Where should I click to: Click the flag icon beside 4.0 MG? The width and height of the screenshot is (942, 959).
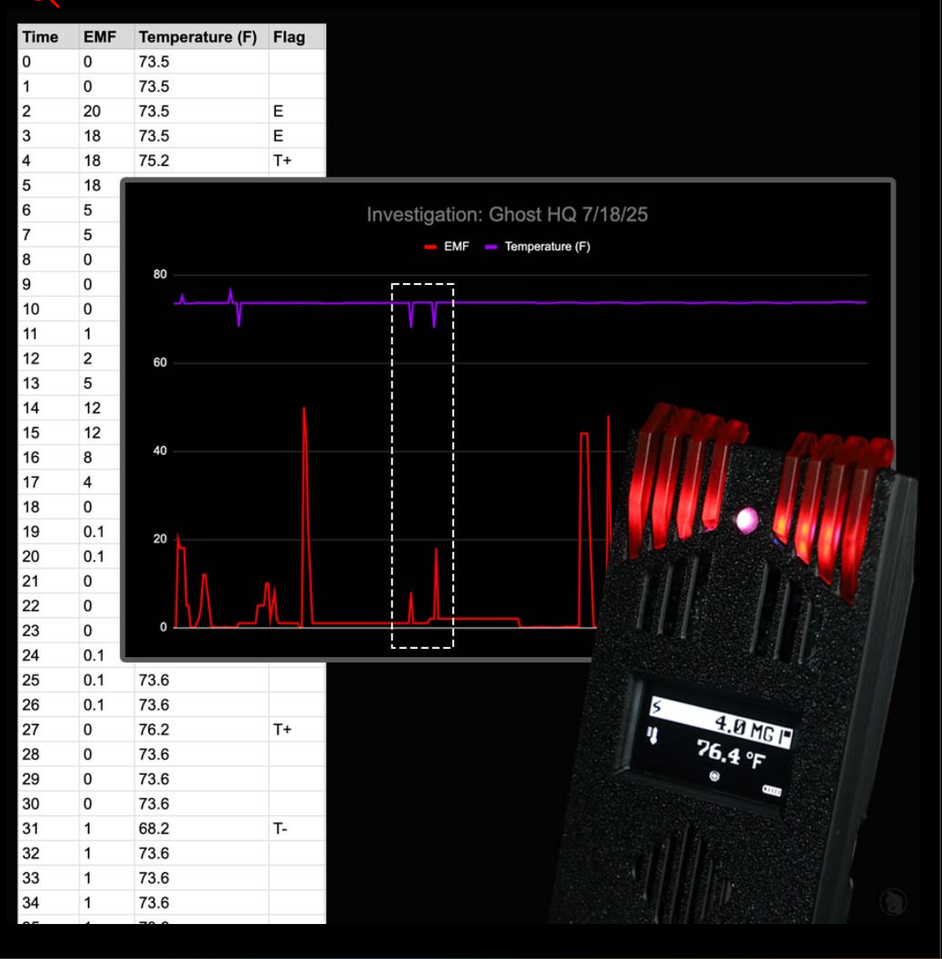(785, 737)
